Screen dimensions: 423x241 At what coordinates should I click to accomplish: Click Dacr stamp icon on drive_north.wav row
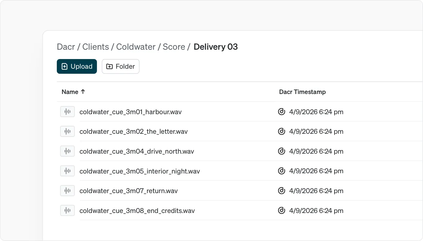282,151
